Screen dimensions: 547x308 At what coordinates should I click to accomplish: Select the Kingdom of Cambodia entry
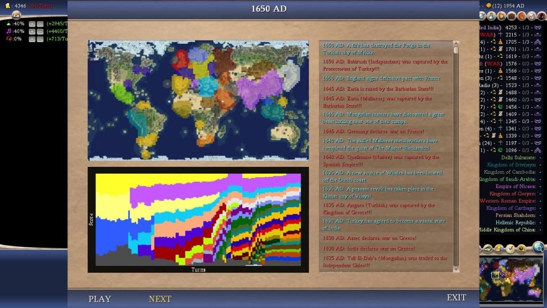(x=510, y=172)
